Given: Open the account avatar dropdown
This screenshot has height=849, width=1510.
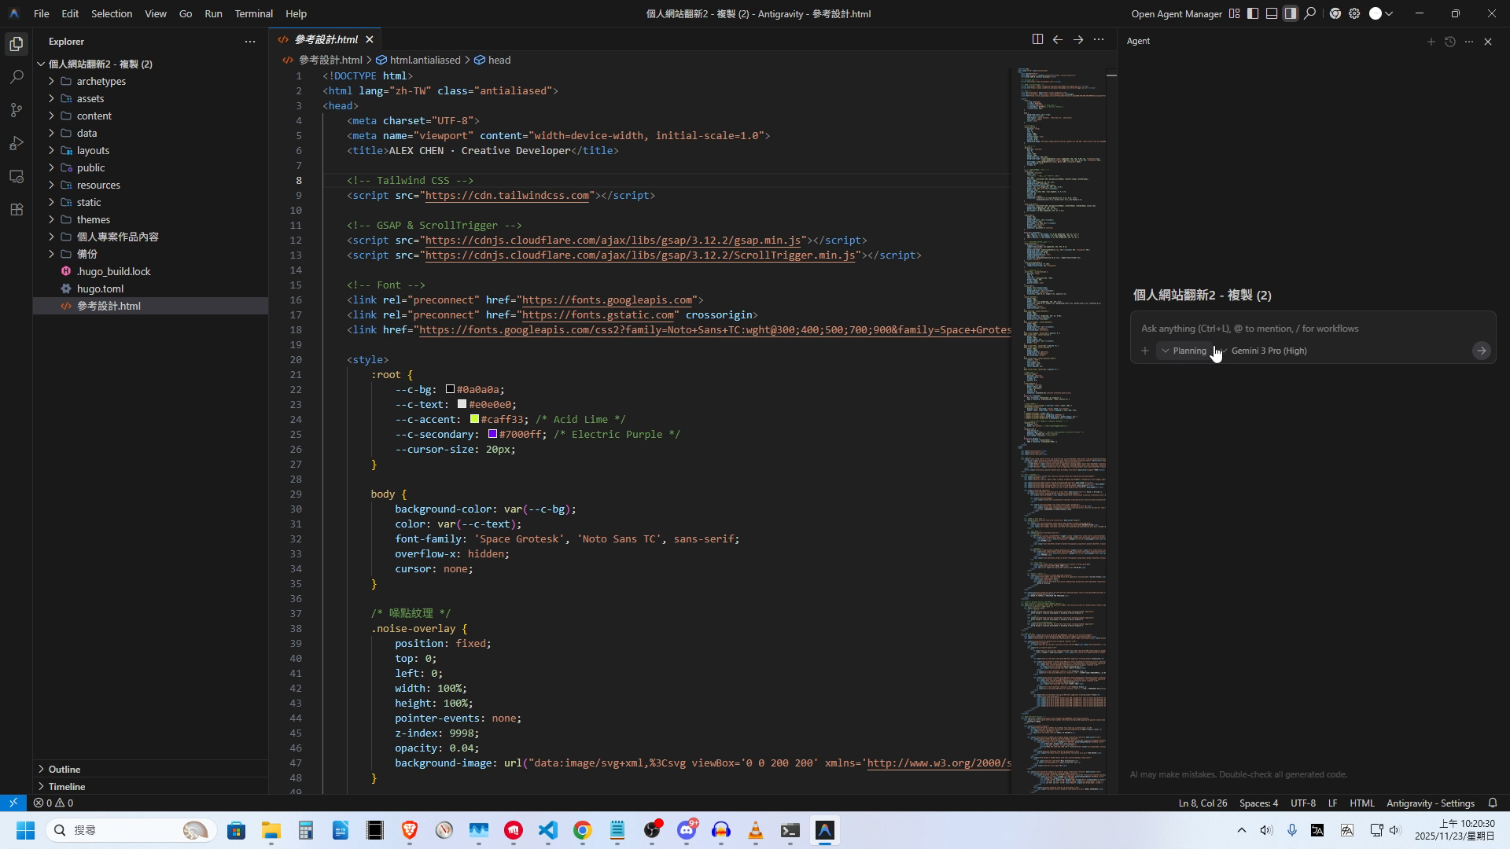Looking at the screenshot, I should pyautogui.click(x=1382, y=13).
